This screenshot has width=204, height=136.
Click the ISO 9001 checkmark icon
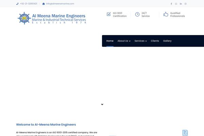tap(109, 14)
